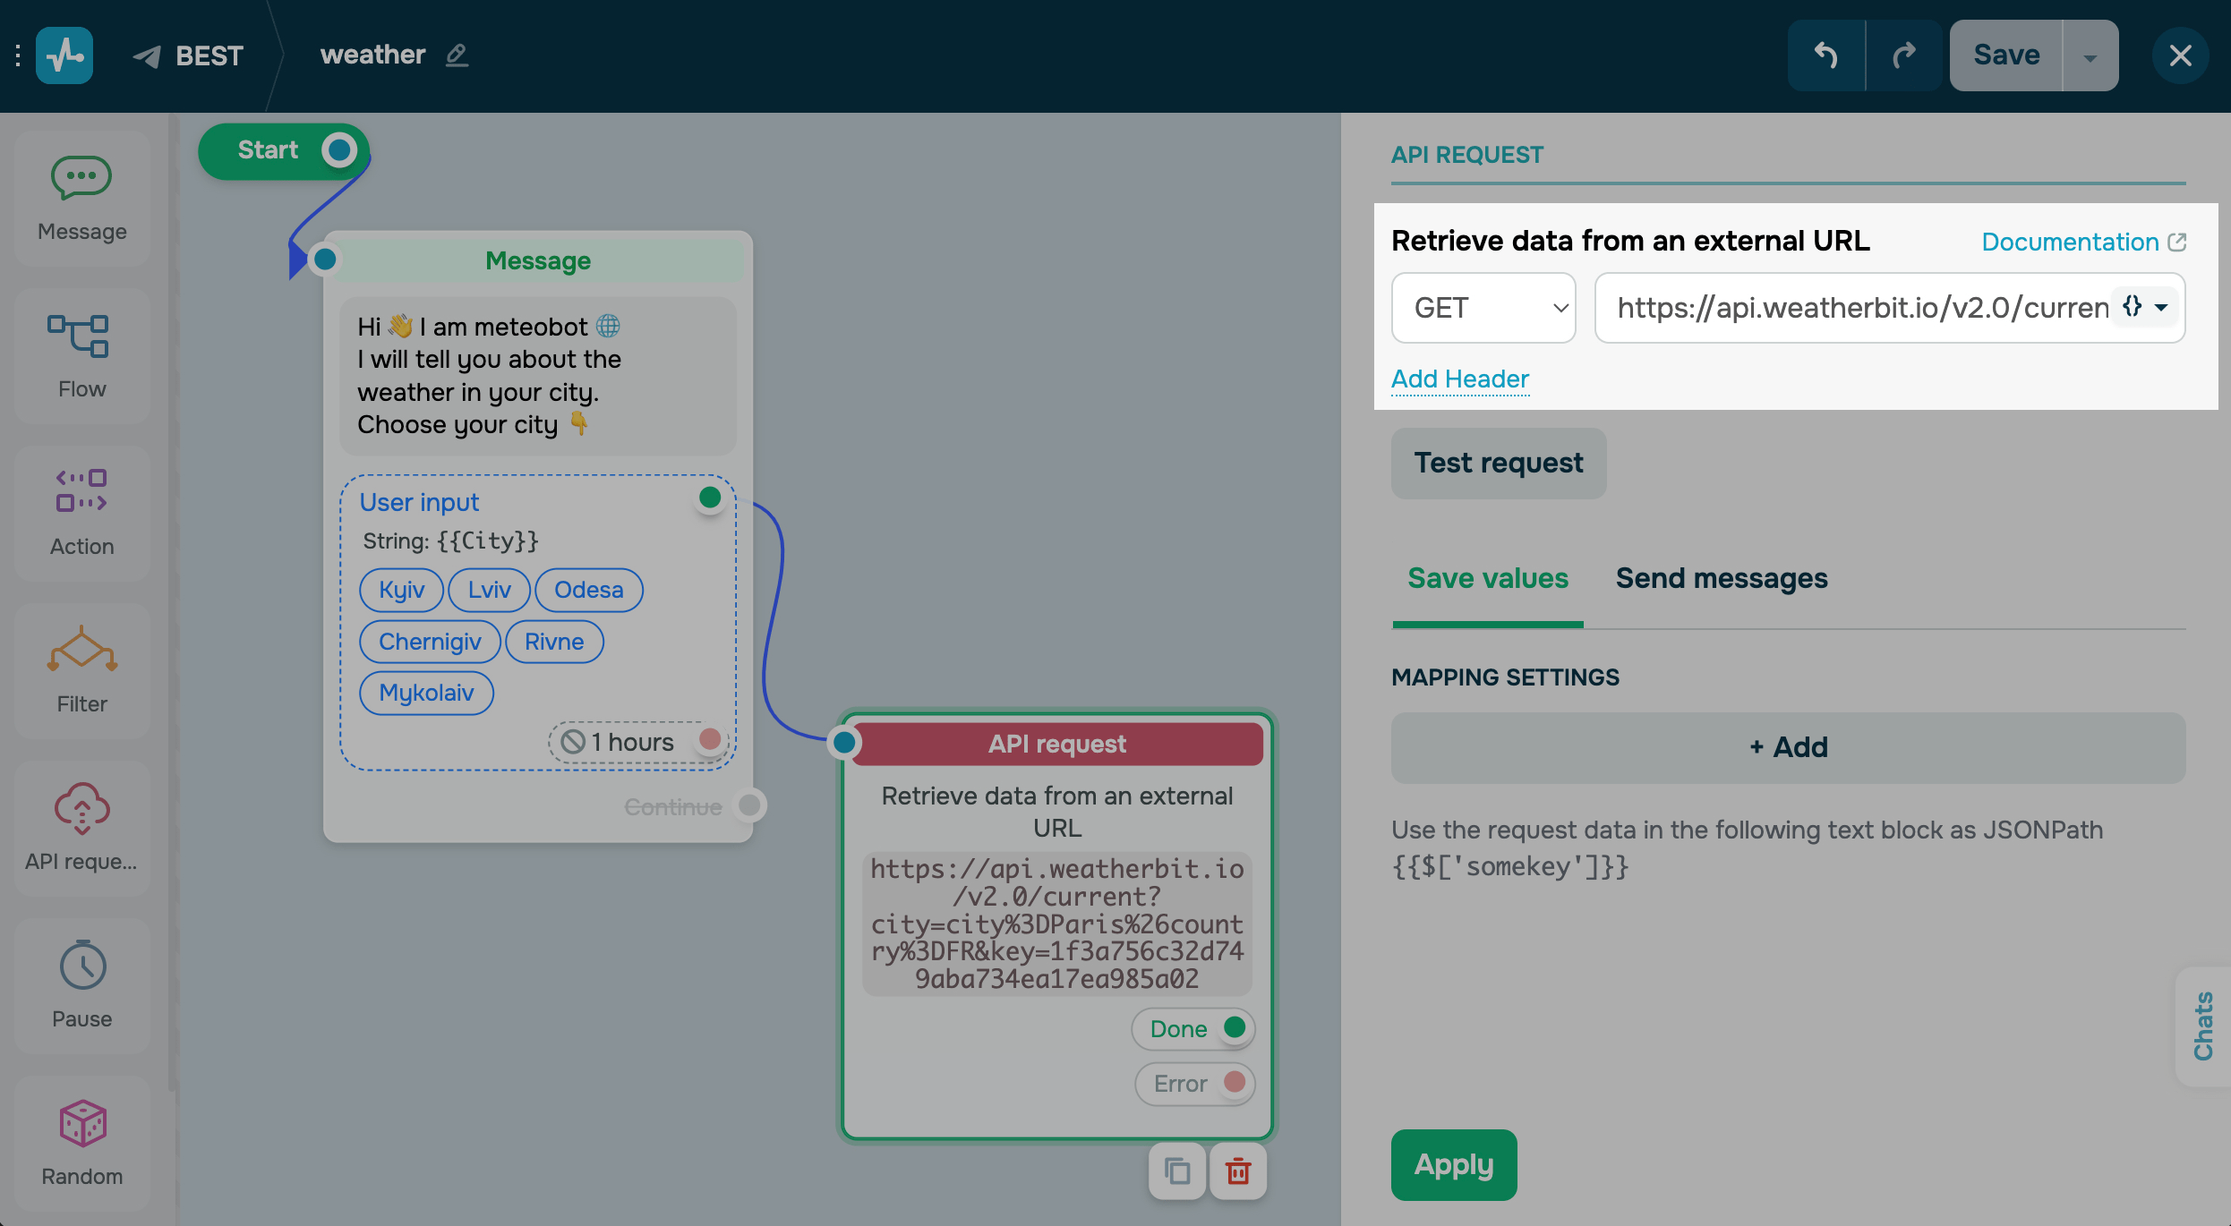The width and height of the screenshot is (2231, 1226).
Task: Select the Action block in sidebar
Action: coord(81,514)
